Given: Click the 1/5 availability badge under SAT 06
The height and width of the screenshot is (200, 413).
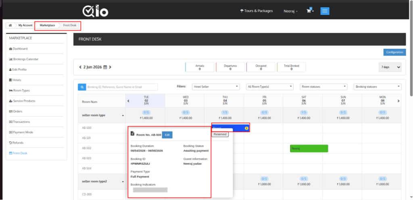Looking at the screenshot, I should click(x=304, y=112).
